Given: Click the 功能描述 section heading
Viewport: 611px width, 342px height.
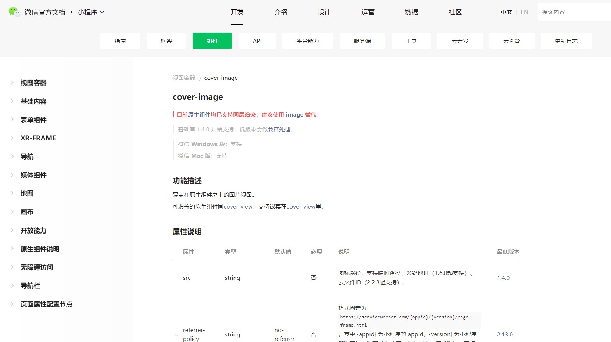Looking at the screenshot, I should pyautogui.click(x=187, y=181).
